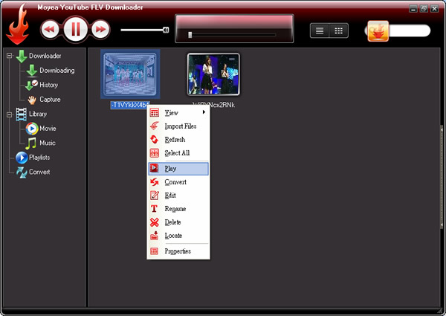
Task: Click the fast-forward playback button
Action: (100, 29)
